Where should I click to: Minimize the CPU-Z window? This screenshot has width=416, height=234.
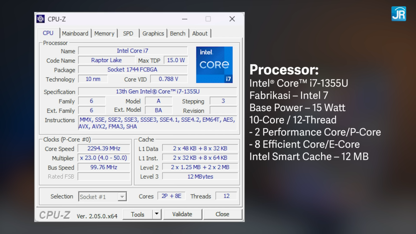185,19
